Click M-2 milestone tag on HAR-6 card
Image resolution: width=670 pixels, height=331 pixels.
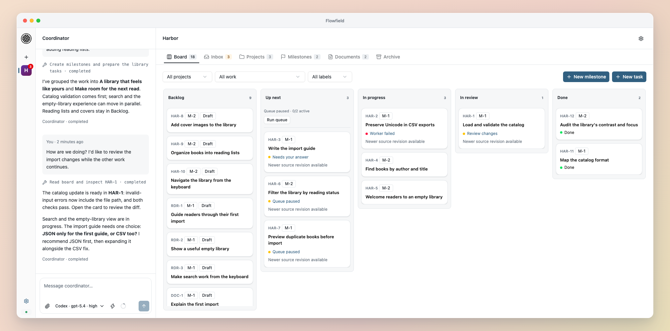[x=289, y=184]
